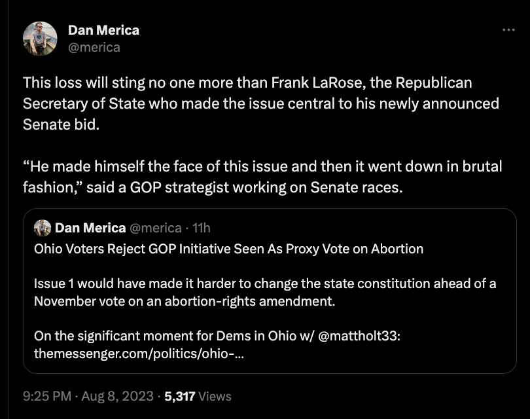530x419 pixels.
Task: Click the small avatar in the quoted tweet
Action: (x=43, y=228)
